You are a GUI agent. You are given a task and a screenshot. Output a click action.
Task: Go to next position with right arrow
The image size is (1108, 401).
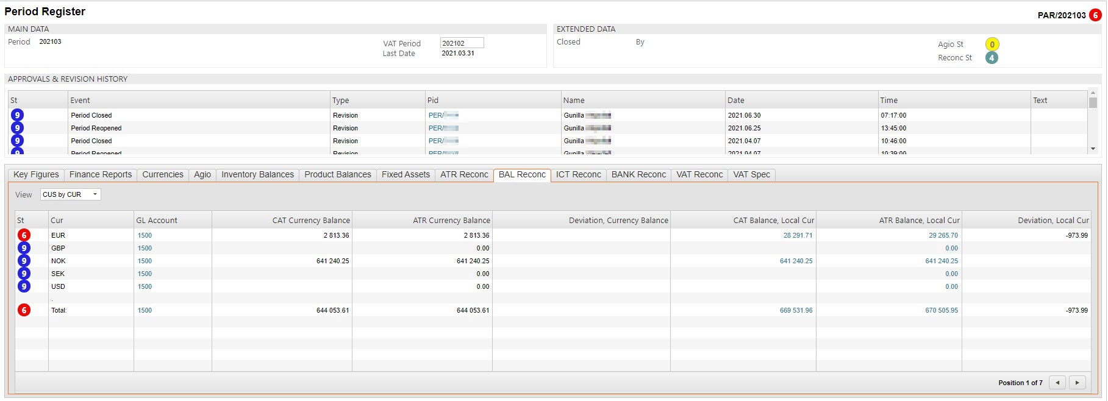click(1078, 383)
